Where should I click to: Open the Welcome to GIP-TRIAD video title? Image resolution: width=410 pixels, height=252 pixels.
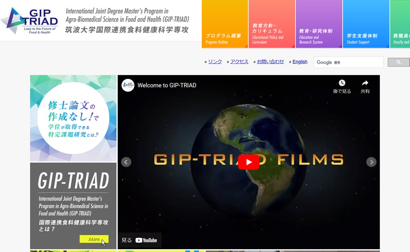point(167,85)
